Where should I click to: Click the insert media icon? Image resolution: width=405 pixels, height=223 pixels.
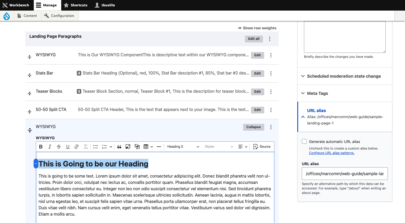[137, 147]
